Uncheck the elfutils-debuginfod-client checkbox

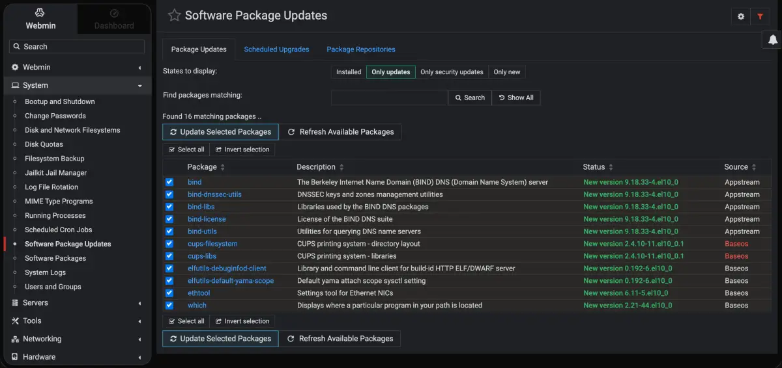169,268
